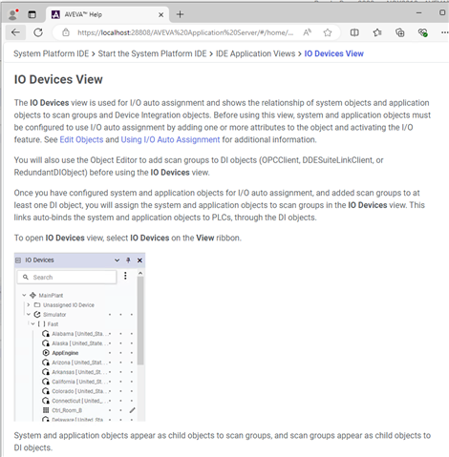Toggle split screen view

(354, 32)
